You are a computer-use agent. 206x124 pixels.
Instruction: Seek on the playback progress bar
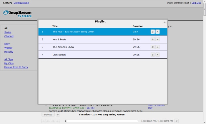click(x=102, y=121)
